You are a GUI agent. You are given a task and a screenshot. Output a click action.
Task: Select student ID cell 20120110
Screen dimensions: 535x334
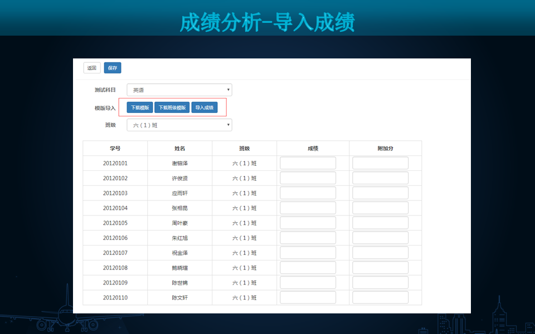(115, 298)
